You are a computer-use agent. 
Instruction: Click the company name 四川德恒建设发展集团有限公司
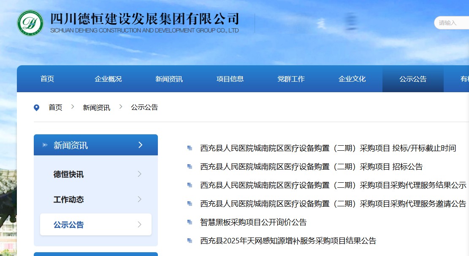coord(145,19)
